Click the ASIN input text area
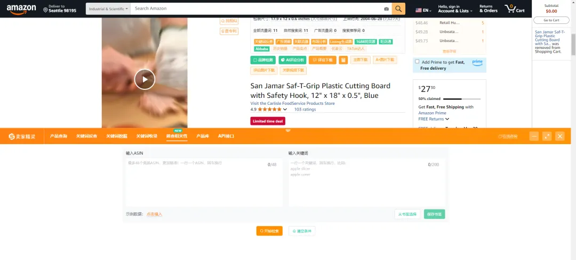 pos(204,182)
